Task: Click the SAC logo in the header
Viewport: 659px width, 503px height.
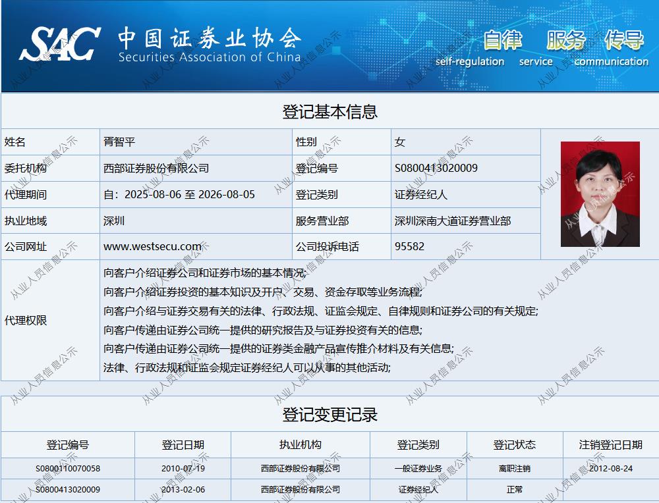Action: click(x=59, y=44)
